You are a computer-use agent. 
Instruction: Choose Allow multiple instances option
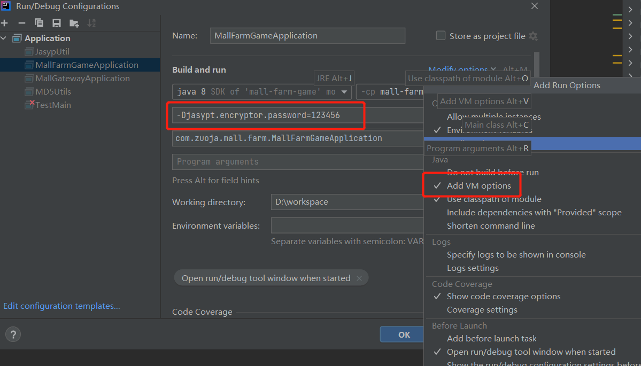pos(494,117)
